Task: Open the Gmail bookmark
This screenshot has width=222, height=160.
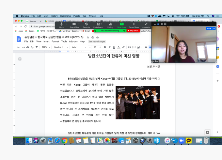Action: [x=86, y=31]
